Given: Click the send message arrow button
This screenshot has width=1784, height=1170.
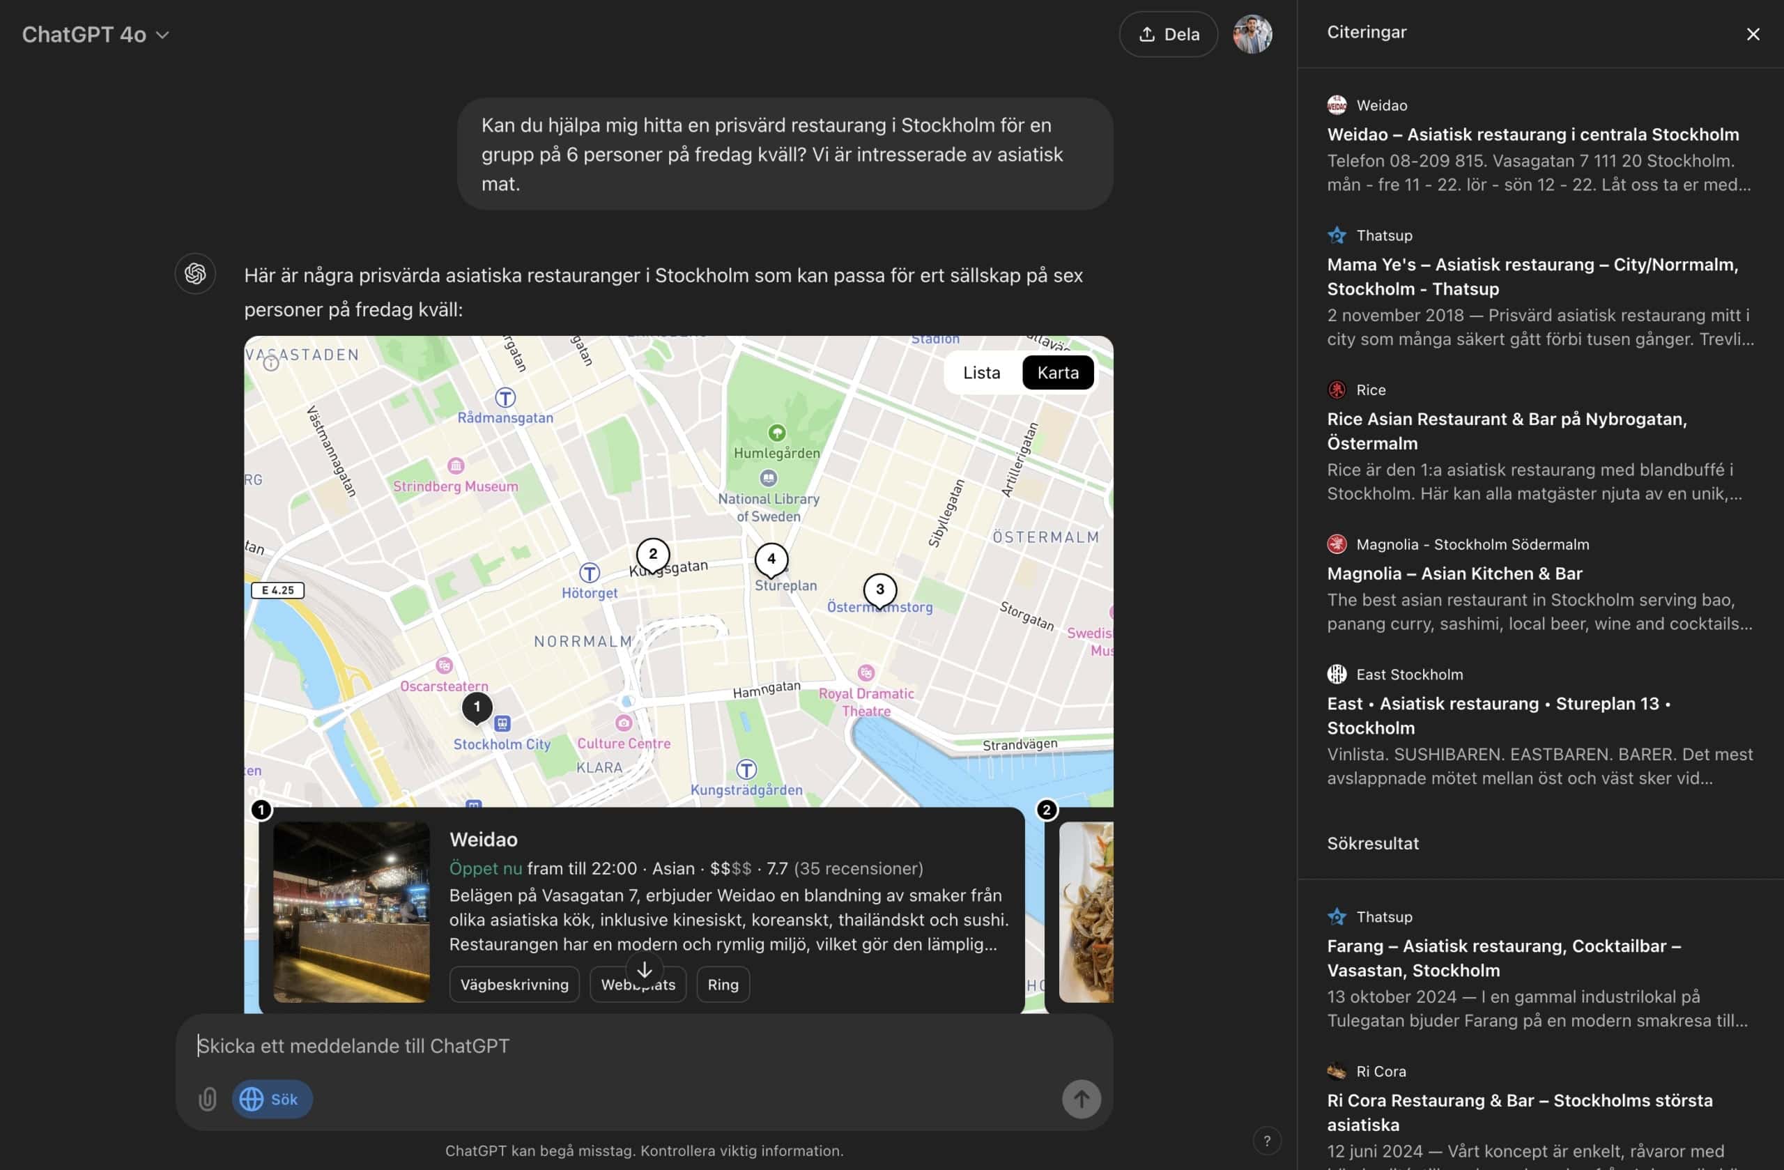Looking at the screenshot, I should 1081,1100.
